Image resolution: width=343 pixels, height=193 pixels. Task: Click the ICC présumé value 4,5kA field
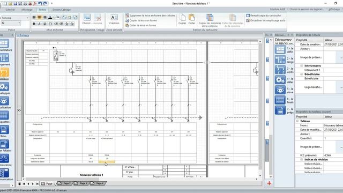(x=333, y=155)
